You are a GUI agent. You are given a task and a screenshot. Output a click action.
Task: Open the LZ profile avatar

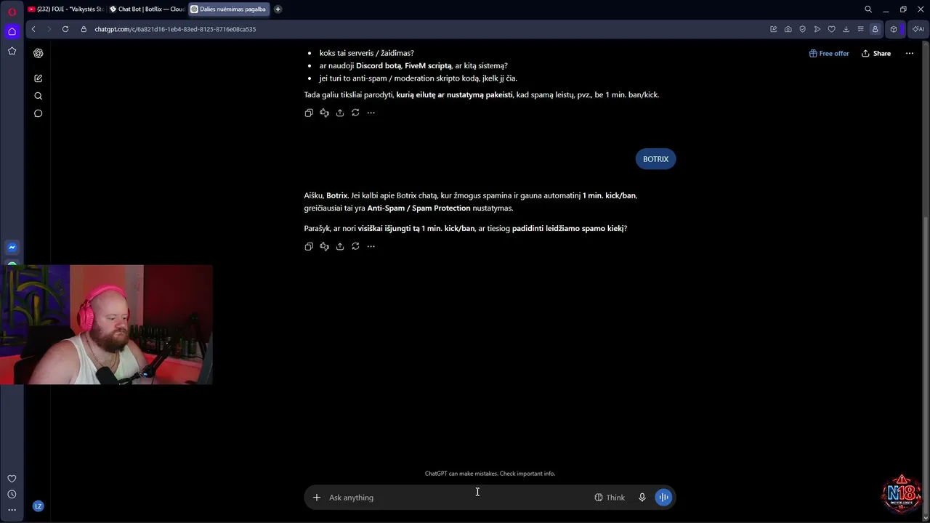point(38,506)
